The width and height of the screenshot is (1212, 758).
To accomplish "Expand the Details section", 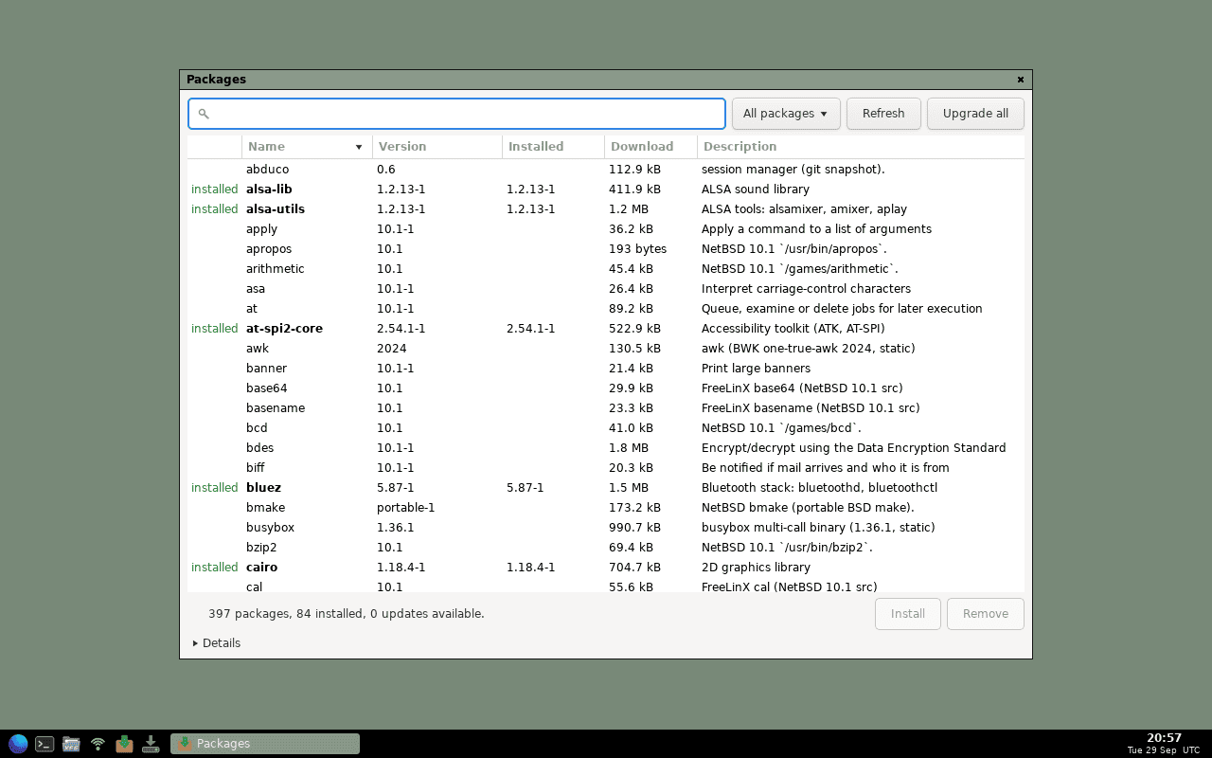I will (x=217, y=643).
